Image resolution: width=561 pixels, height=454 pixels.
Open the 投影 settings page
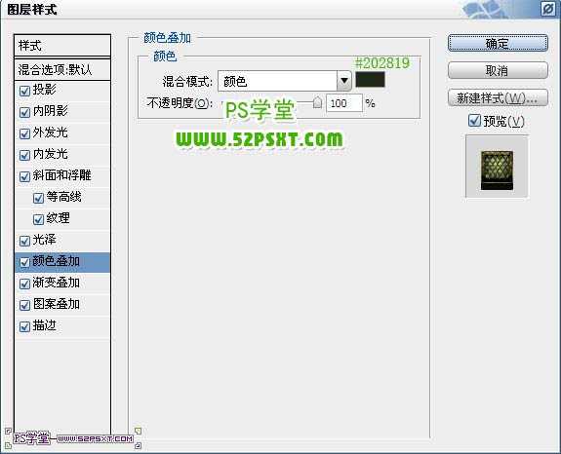click(44, 90)
